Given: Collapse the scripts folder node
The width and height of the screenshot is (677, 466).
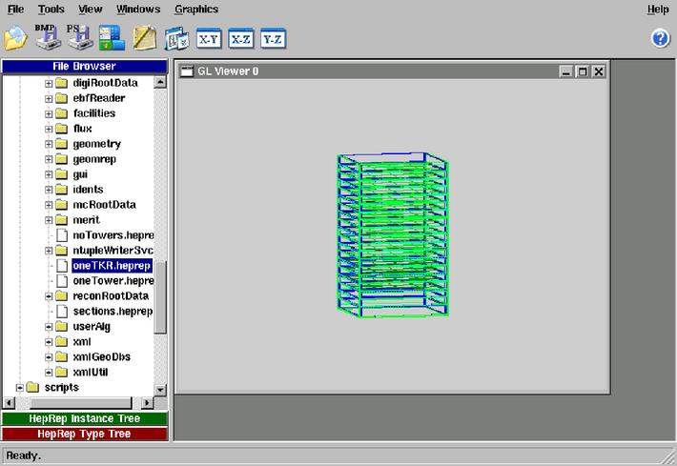Looking at the screenshot, I should coord(20,388).
